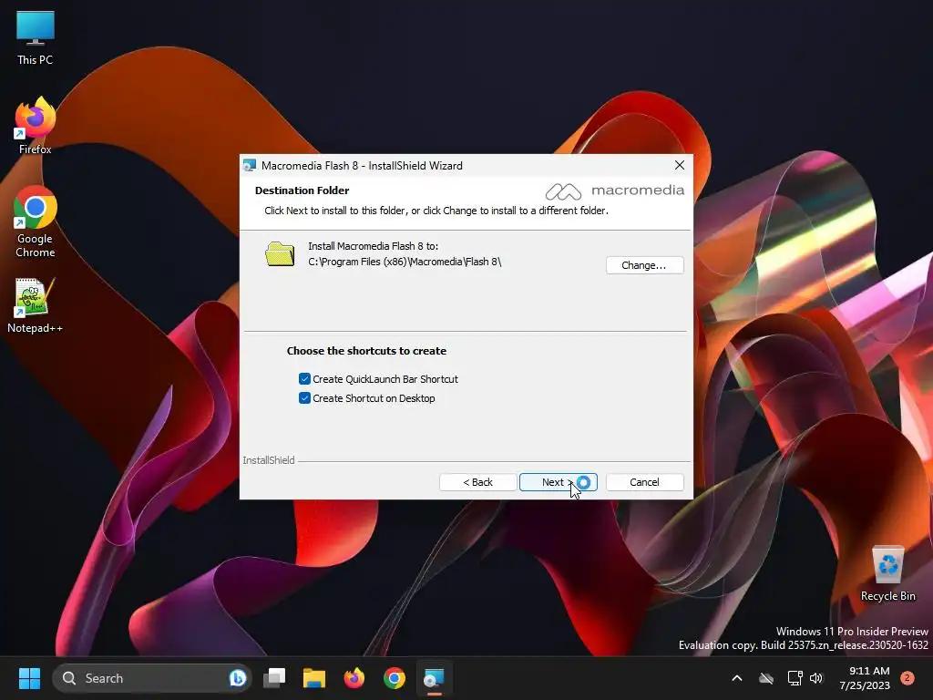933x700 pixels.
Task: Open volume control tray icon
Action: 816,678
